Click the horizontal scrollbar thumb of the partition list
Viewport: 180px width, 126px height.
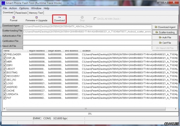click(x=86, y=109)
